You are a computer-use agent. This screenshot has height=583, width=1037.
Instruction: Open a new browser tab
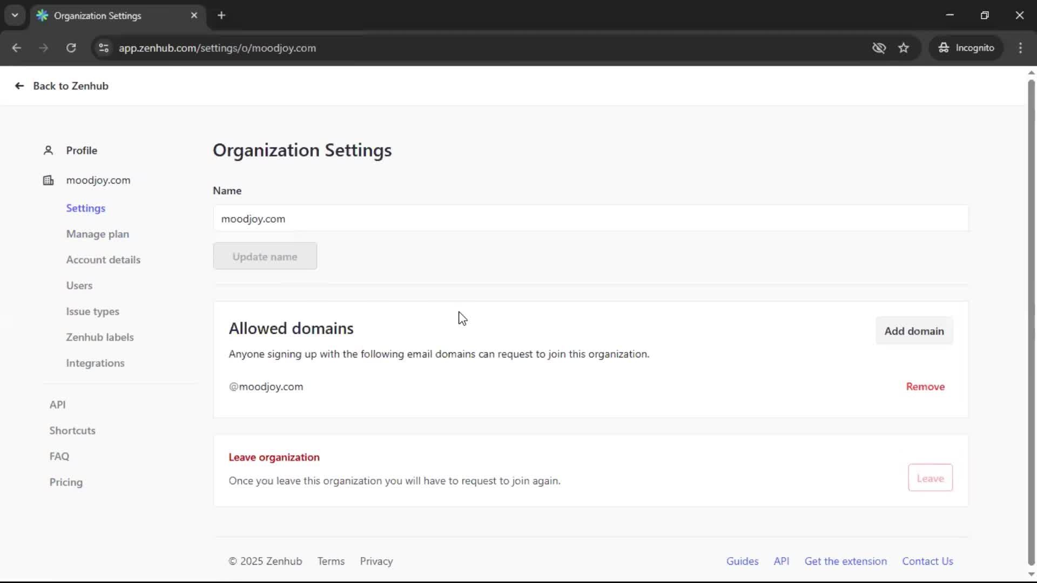tap(221, 16)
